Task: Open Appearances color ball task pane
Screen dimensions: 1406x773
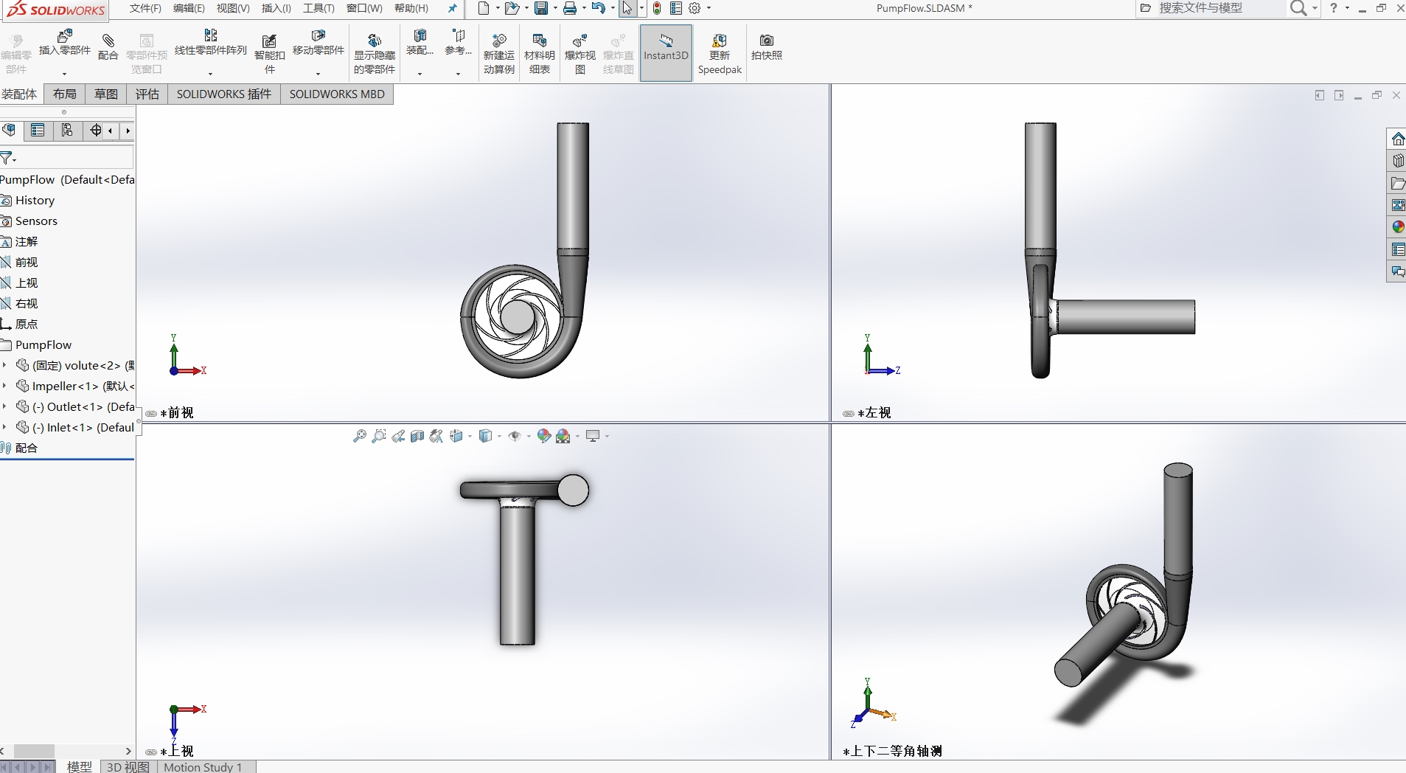Action: click(1397, 227)
